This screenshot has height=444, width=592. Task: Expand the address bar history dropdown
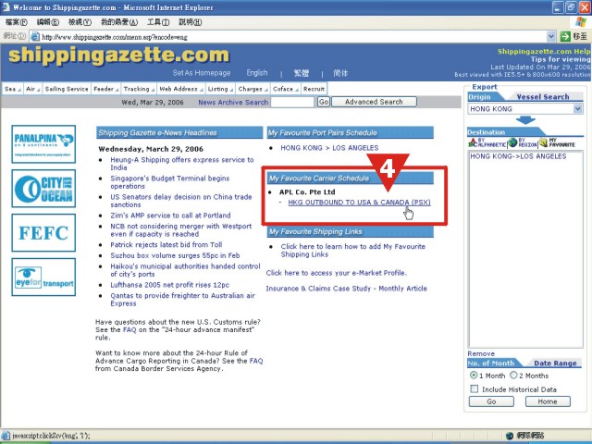(551, 36)
